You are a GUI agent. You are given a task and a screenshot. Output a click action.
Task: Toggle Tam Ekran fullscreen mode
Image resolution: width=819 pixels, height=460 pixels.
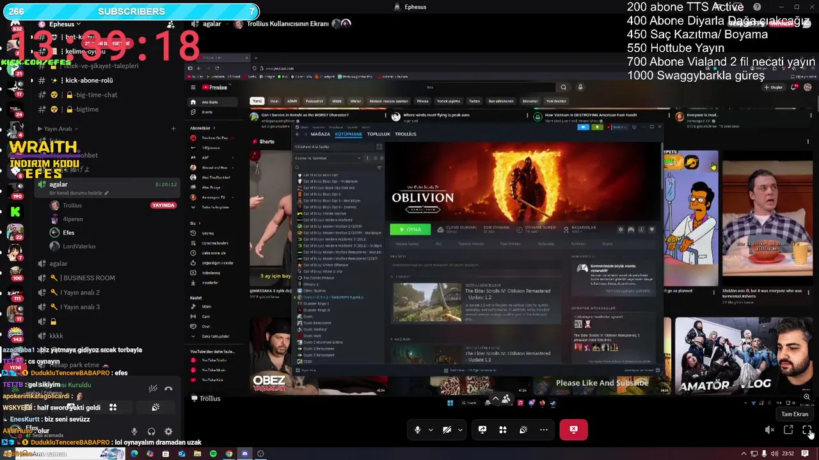807,430
